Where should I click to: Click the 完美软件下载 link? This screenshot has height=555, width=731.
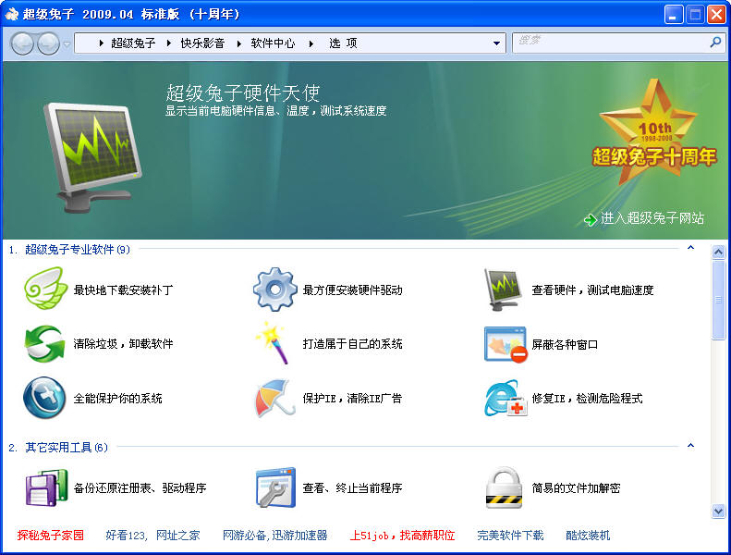(x=510, y=536)
